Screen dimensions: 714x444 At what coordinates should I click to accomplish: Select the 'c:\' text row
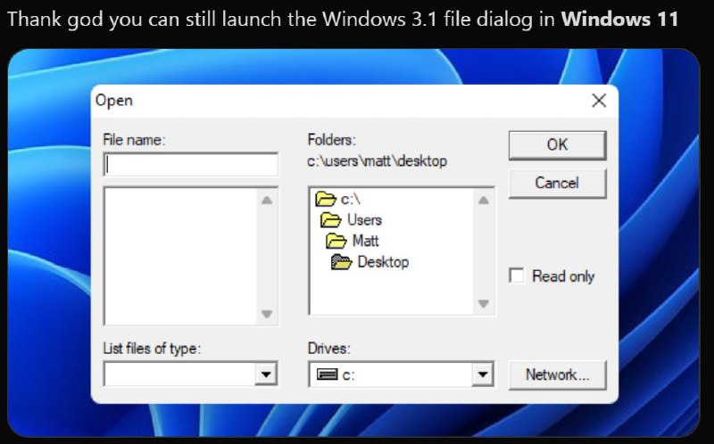(351, 199)
